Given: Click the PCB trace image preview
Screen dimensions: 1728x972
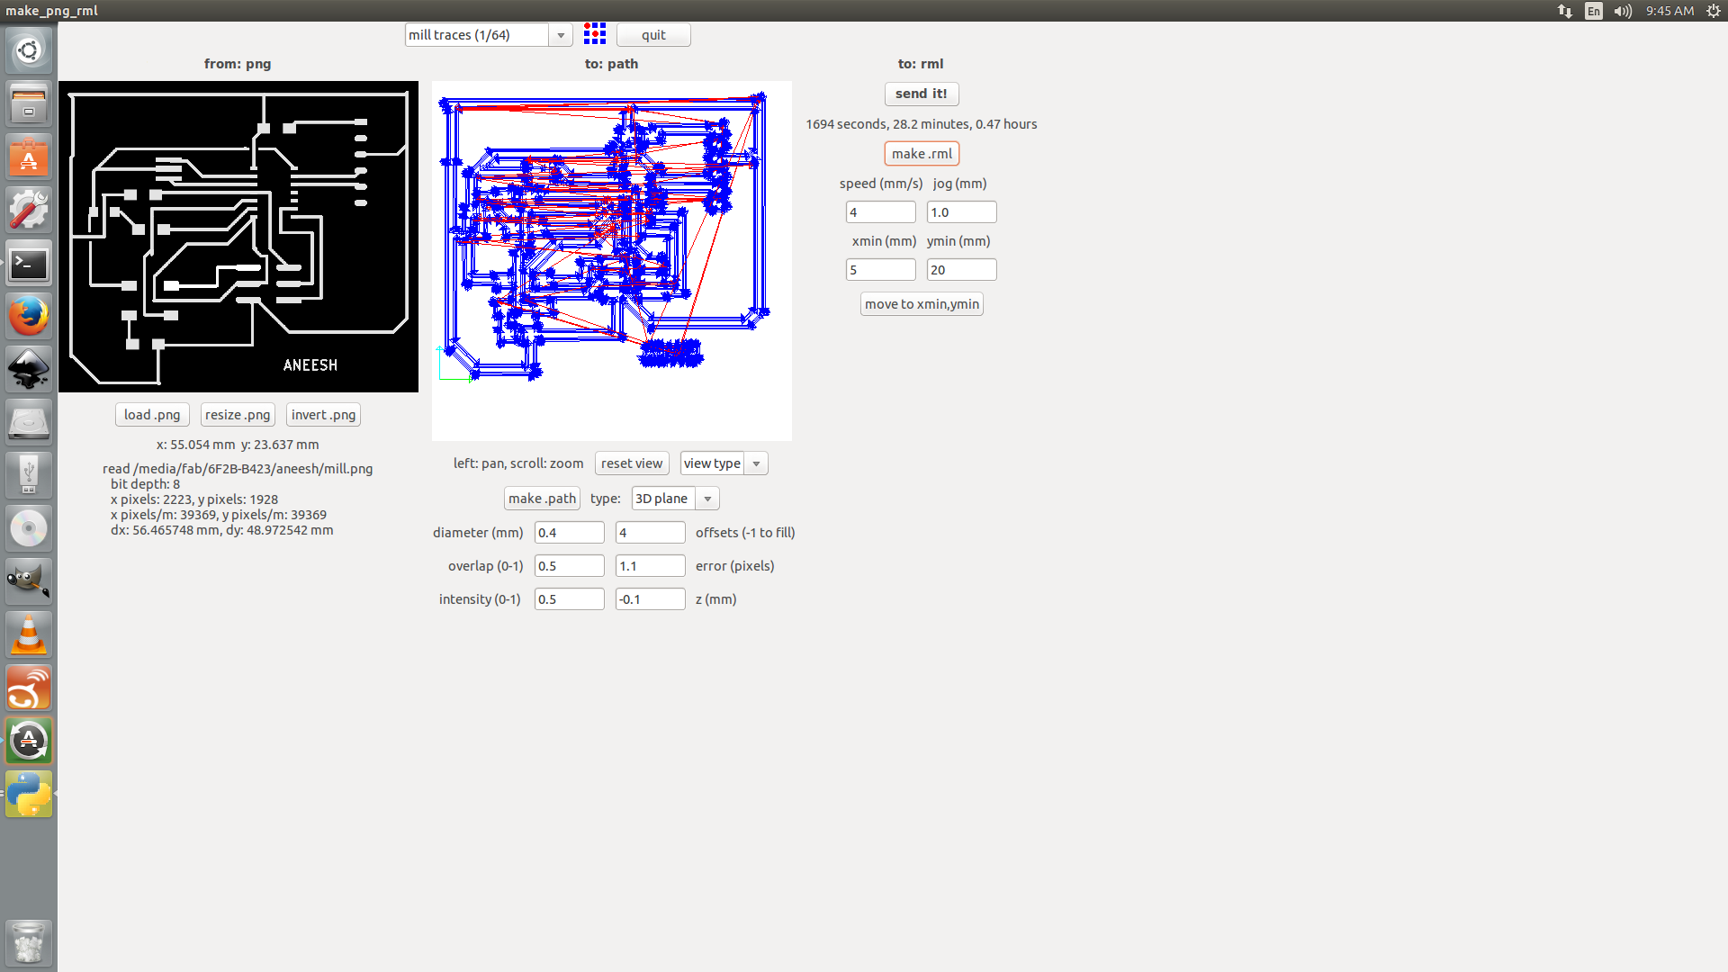Looking at the screenshot, I should [x=238, y=237].
